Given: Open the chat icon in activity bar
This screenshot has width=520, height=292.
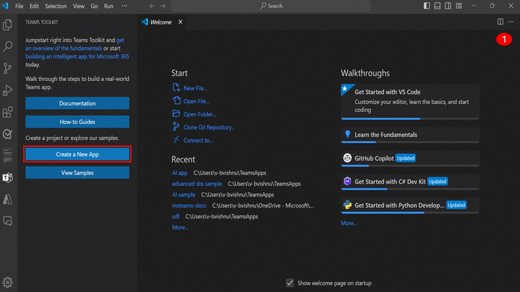Looking at the screenshot, I should 8,221.
